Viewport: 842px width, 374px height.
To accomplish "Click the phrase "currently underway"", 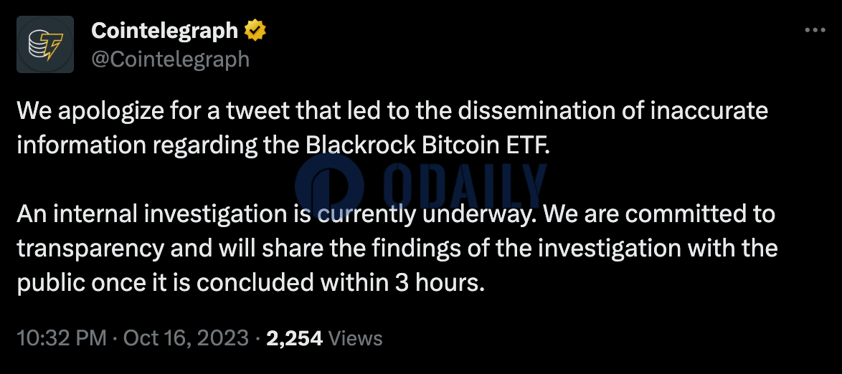I will [448, 216].
